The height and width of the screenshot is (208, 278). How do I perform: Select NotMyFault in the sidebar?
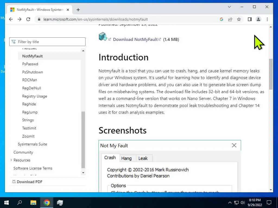point(33,56)
